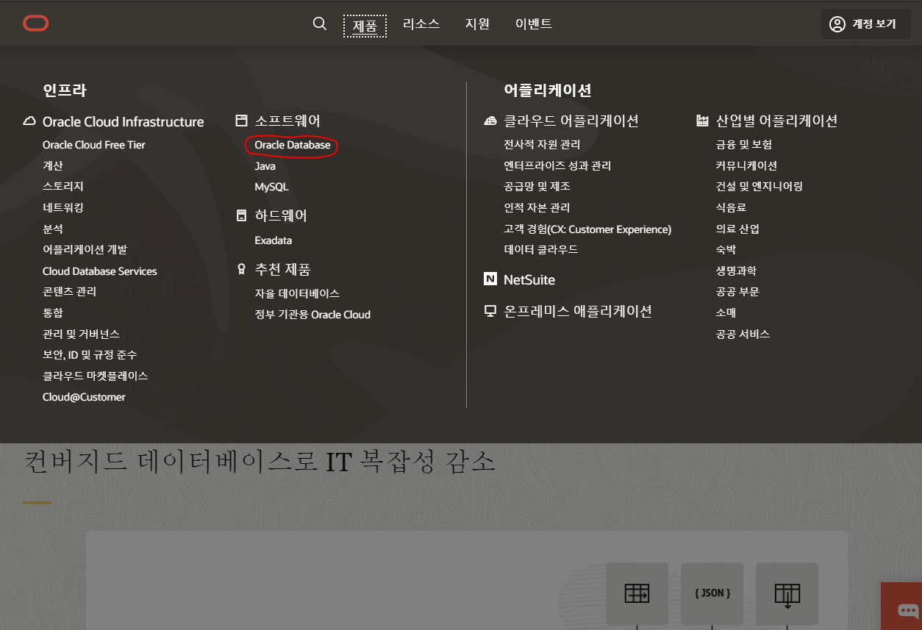Select the Java link
Image resolution: width=922 pixels, height=630 pixels.
pyautogui.click(x=265, y=166)
